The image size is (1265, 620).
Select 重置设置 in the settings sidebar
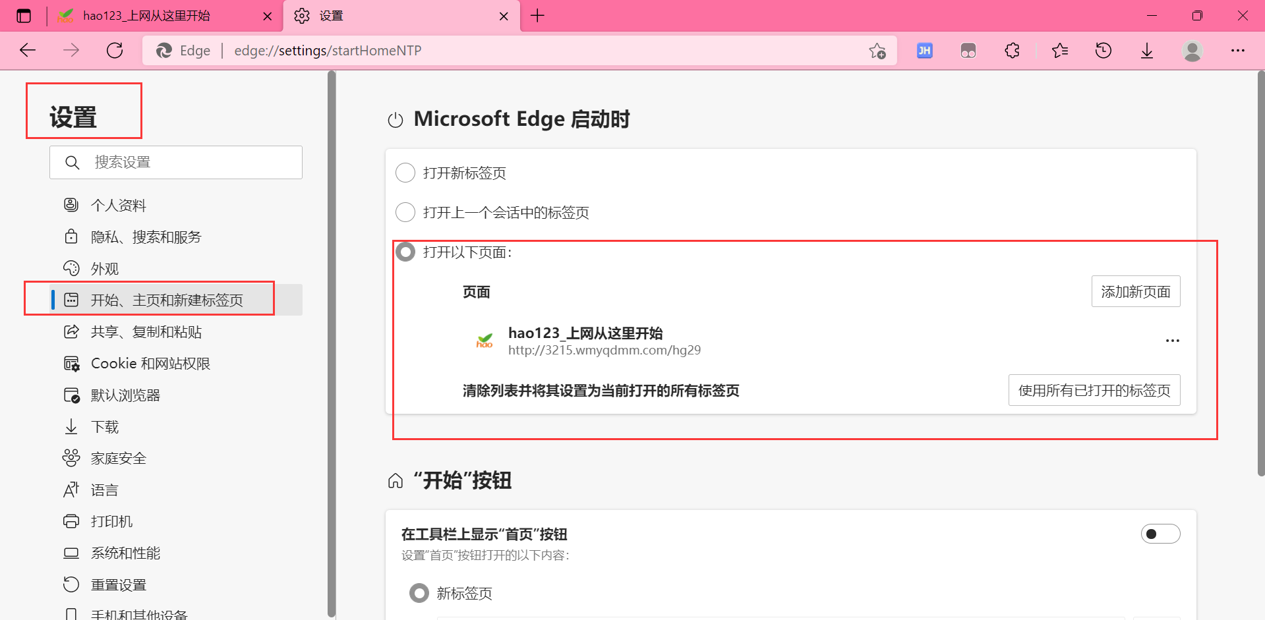pyautogui.click(x=118, y=584)
